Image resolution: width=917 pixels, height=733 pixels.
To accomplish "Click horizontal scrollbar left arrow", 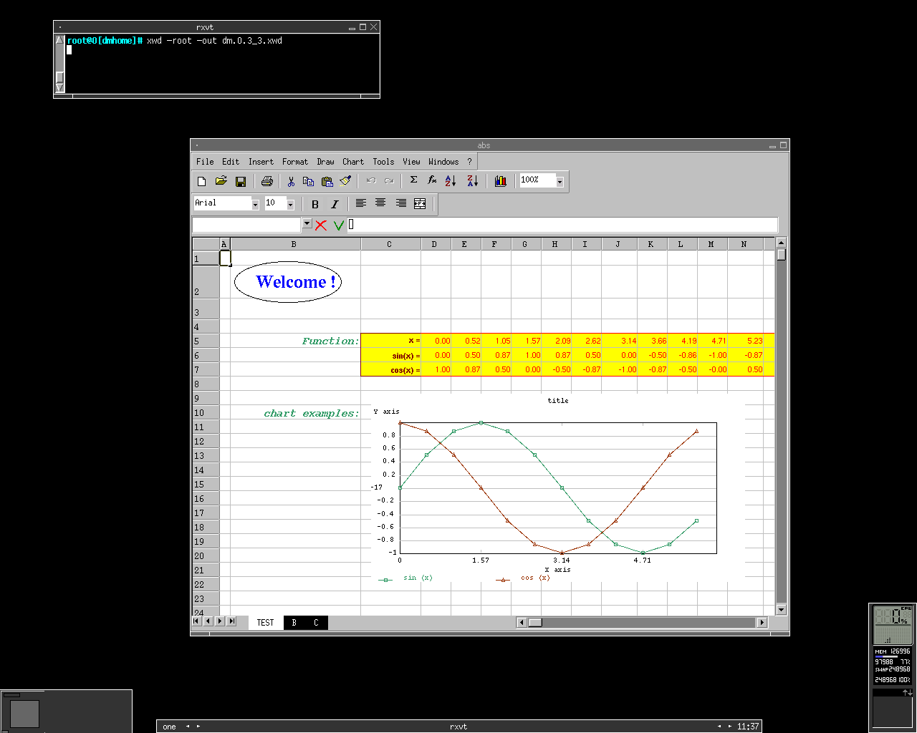I will coord(522,622).
